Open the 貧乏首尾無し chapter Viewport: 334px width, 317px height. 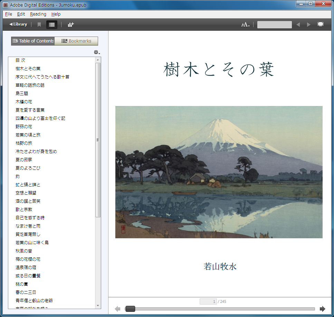28,234
